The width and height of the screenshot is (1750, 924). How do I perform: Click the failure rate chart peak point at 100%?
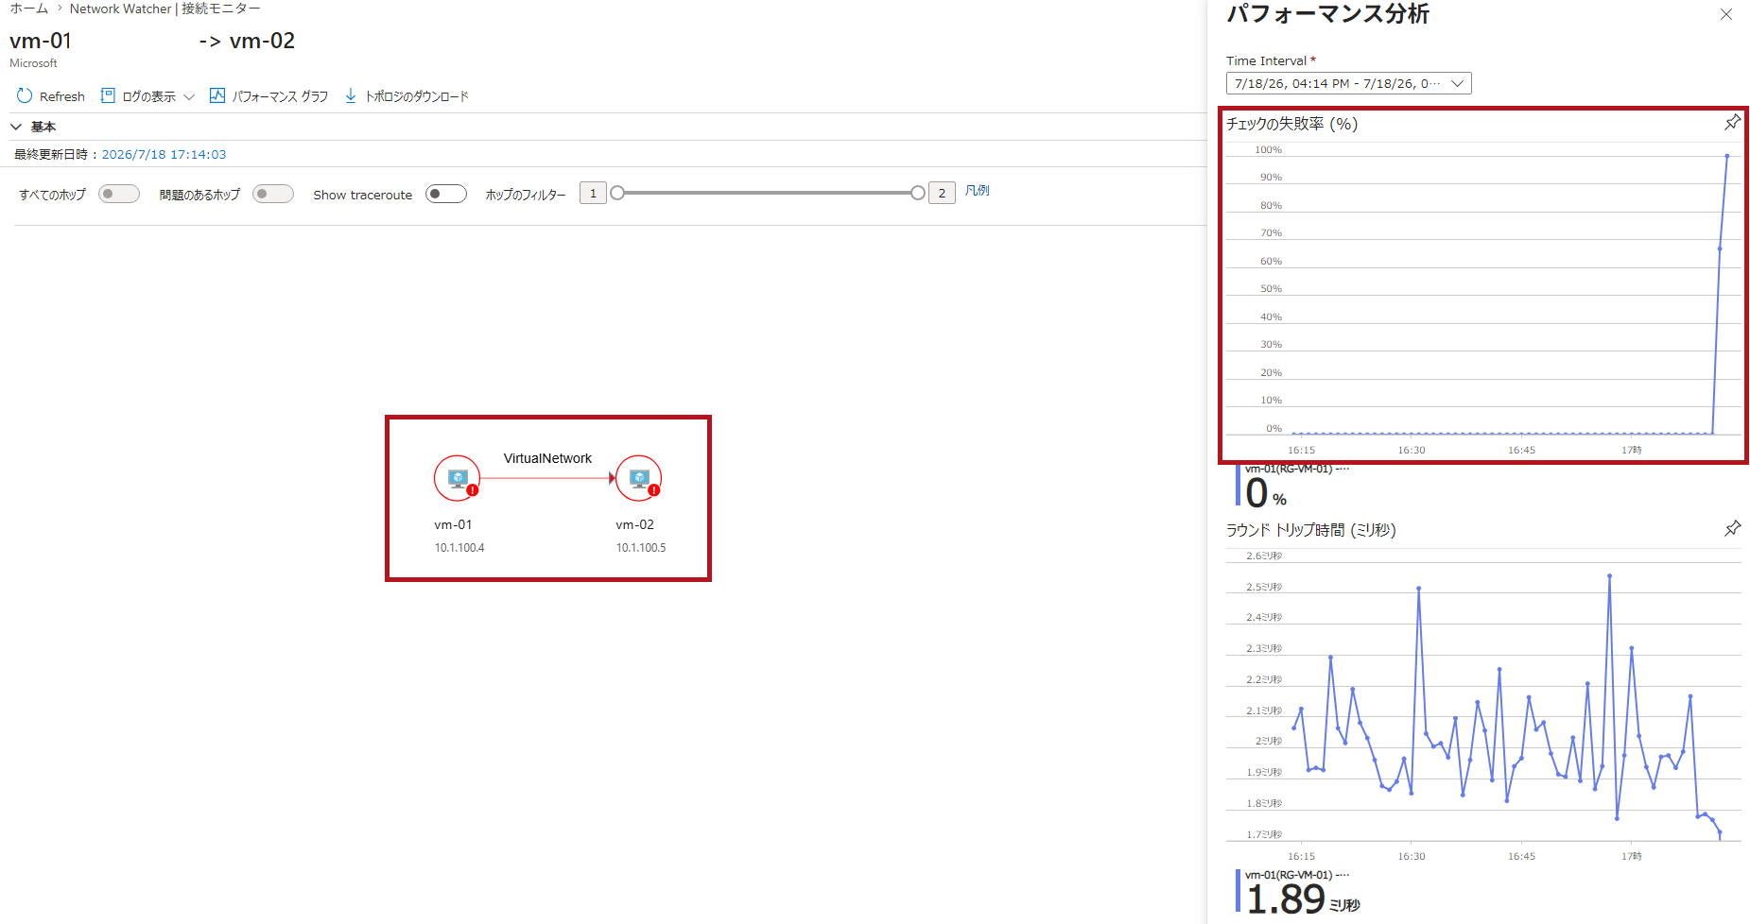tap(1727, 156)
